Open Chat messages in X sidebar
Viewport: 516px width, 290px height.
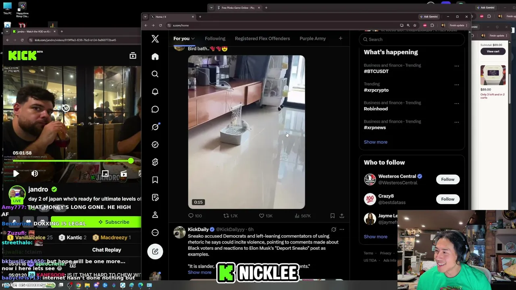(x=155, y=110)
